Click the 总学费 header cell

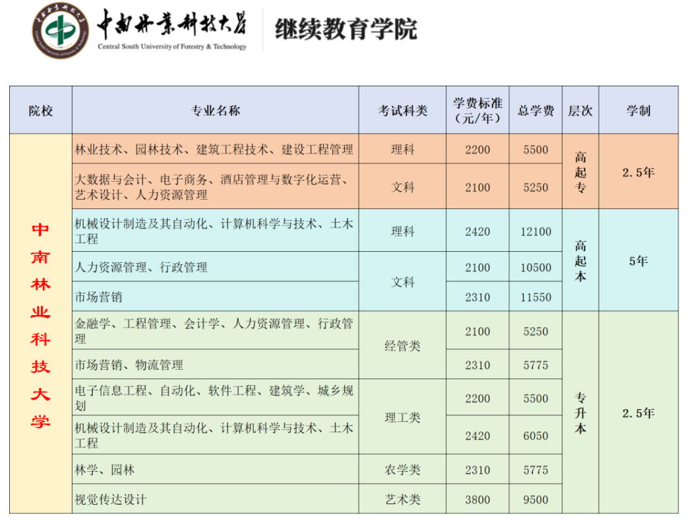click(x=535, y=110)
